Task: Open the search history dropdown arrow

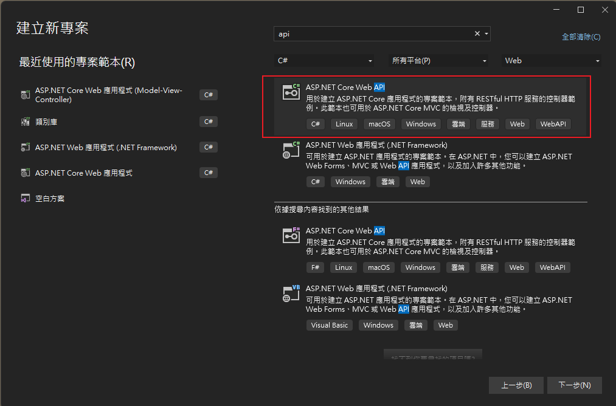Action: pos(486,34)
